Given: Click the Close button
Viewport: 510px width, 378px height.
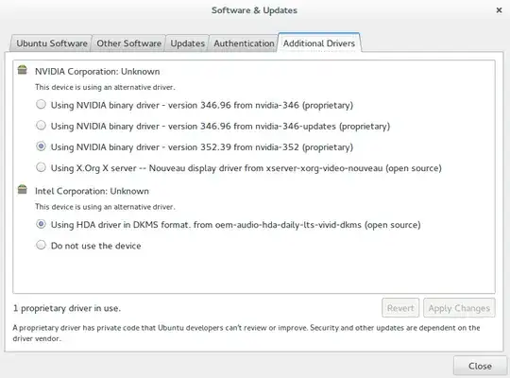Looking at the screenshot, I should [x=480, y=366].
